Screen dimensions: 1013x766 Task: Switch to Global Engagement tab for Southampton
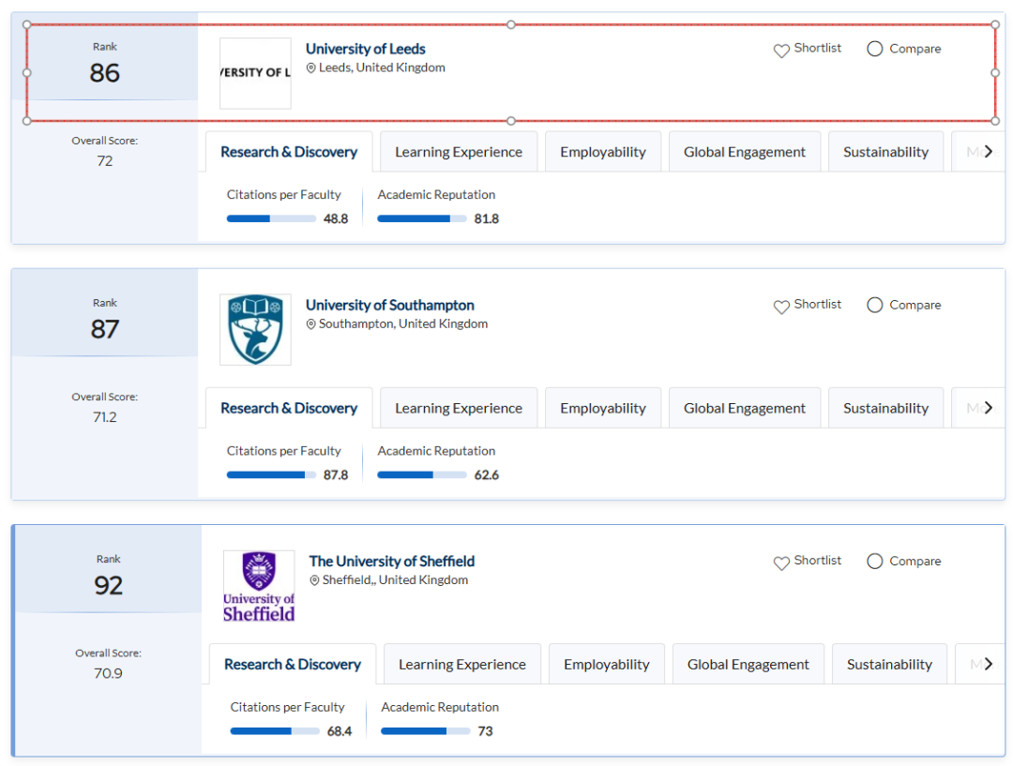pyautogui.click(x=744, y=408)
